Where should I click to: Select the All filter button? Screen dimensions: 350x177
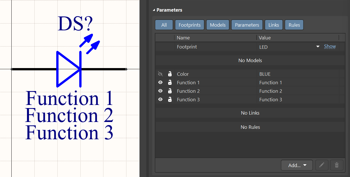pyautogui.click(x=164, y=25)
